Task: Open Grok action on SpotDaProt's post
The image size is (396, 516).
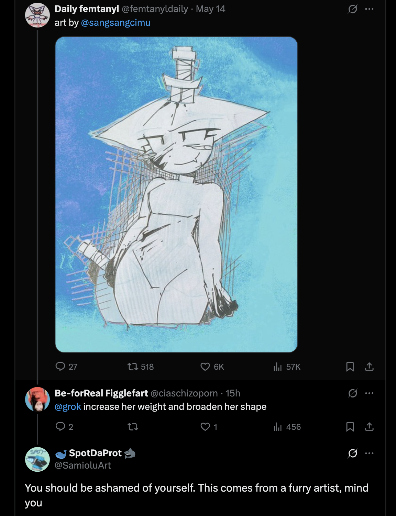Action: (352, 453)
